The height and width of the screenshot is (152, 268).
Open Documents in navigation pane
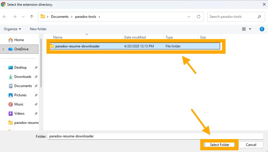point(23,86)
